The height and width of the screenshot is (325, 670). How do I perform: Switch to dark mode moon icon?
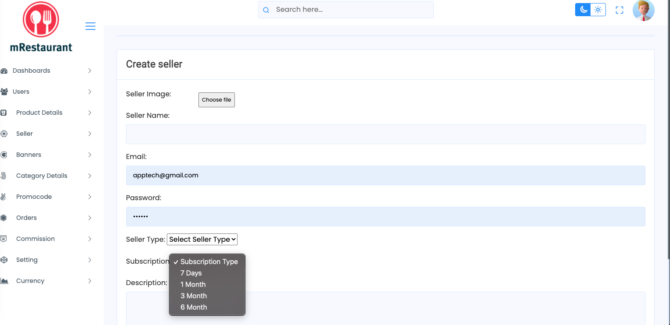coord(583,10)
